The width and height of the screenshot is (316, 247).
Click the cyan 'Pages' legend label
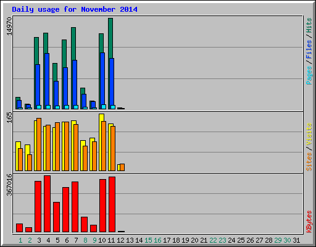(309, 75)
